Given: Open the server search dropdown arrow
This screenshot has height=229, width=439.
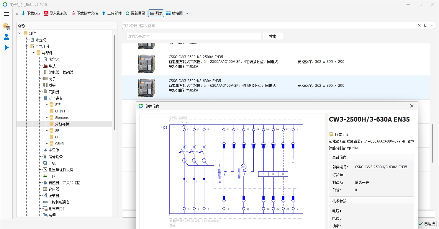Looking at the screenshot, I should [432, 26].
